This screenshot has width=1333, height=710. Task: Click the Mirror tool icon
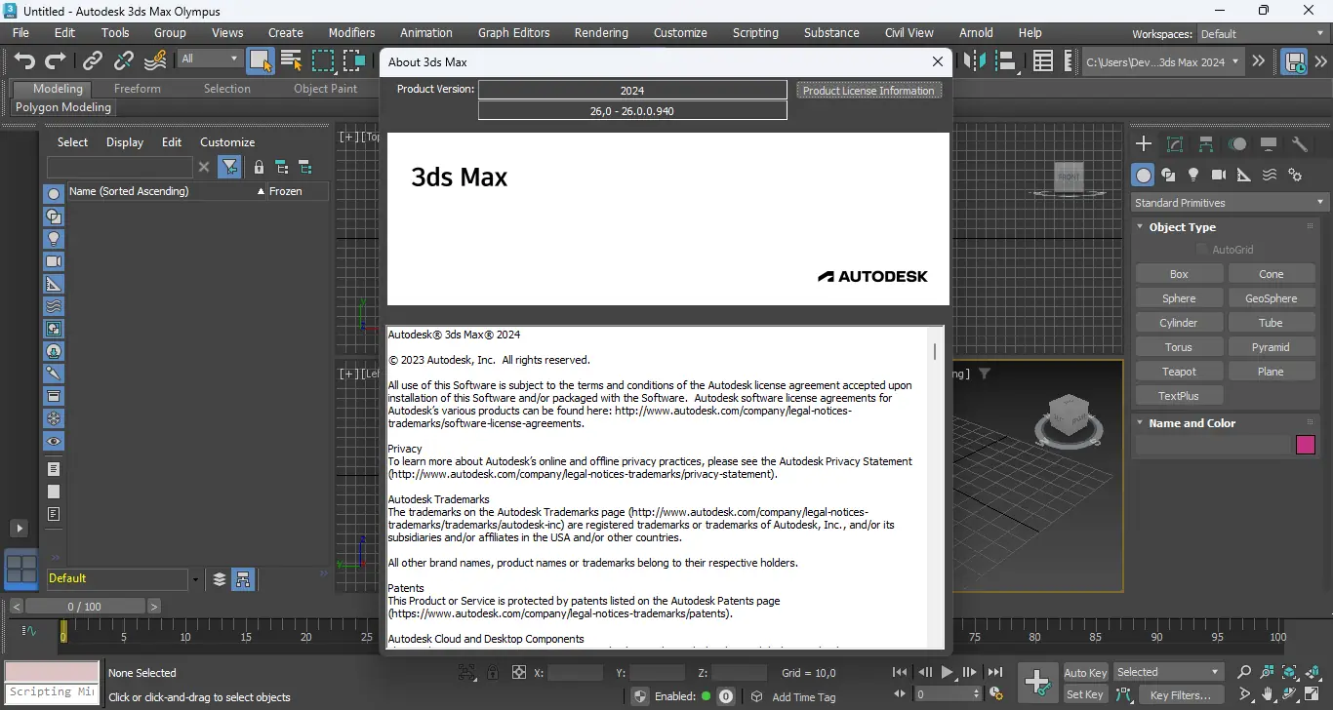pos(974,61)
